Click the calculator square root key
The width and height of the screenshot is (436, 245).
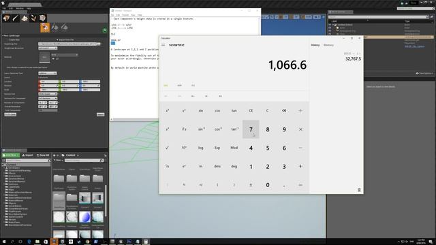pyautogui.click(x=167, y=148)
